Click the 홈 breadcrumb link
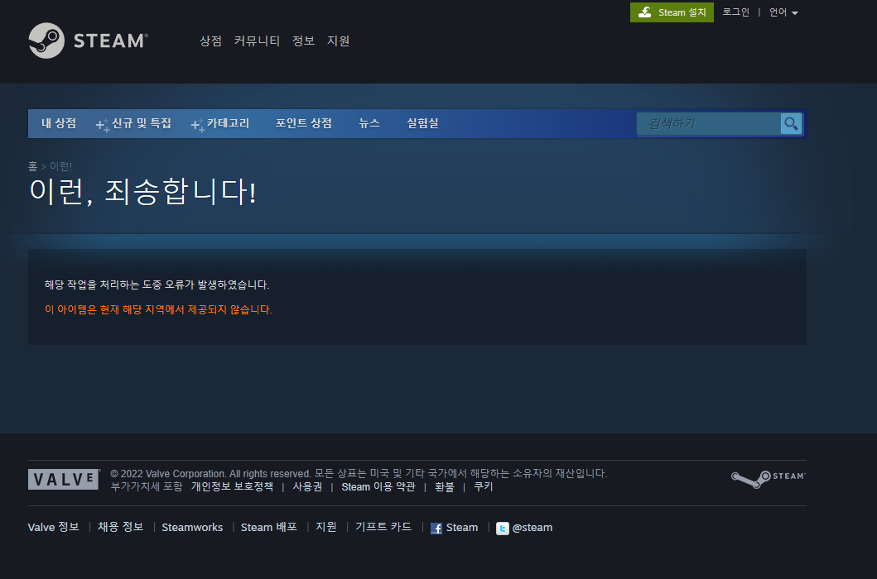Screen dimensions: 877x579 (32, 166)
